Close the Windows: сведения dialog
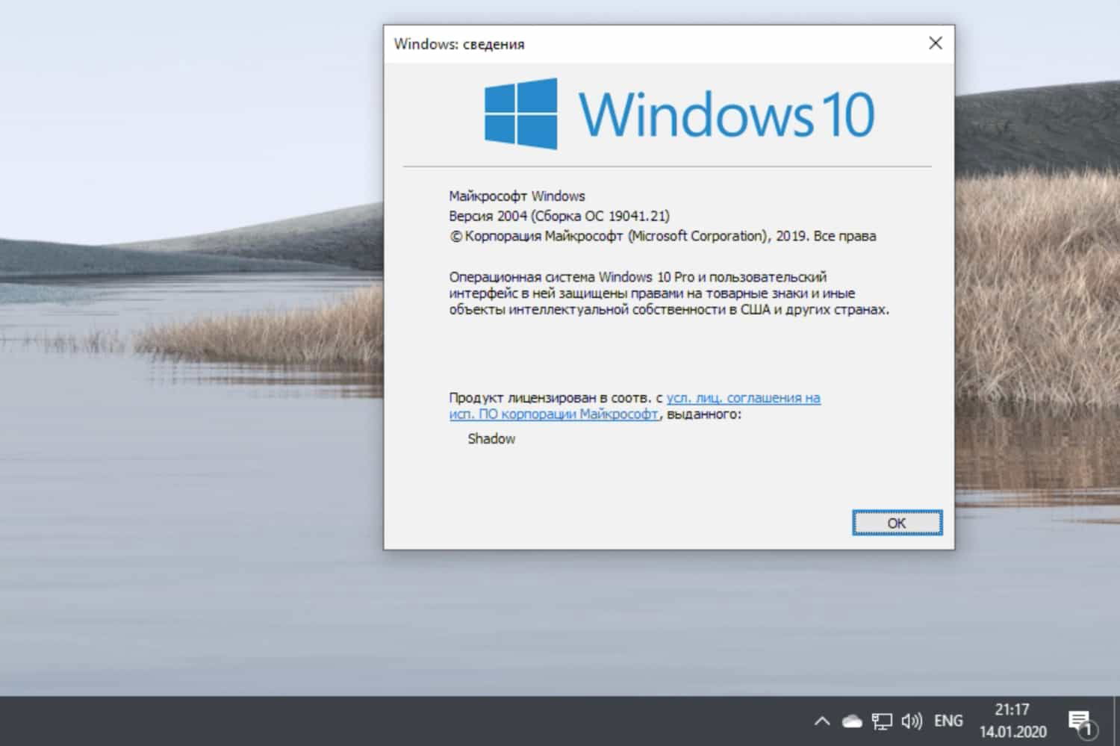 935,43
